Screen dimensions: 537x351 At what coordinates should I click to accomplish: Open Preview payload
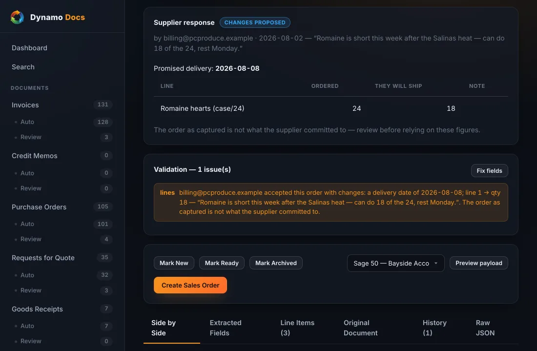478,263
